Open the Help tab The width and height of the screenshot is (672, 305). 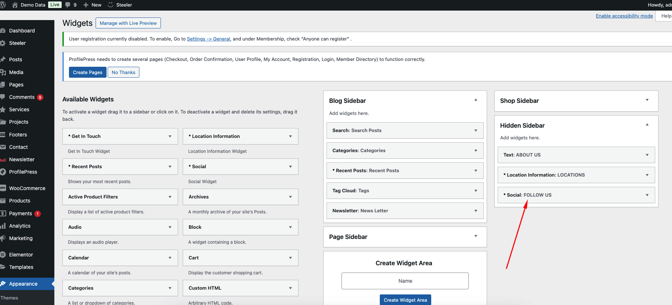pyautogui.click(x=666, y=16)
